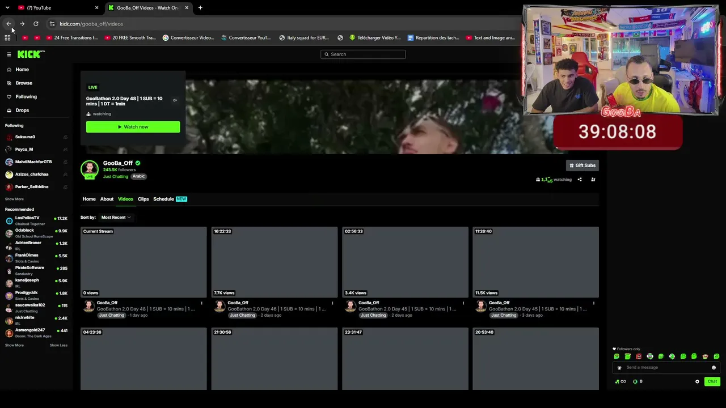The height and width of the screenshot is (408, 726).
Task: Open the 20 FREE Smooth Transitions bookmark
Action: click(x=130, y=38)
